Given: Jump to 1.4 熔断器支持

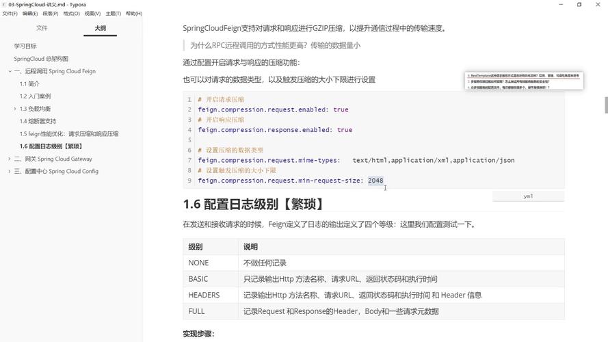Looking at the screenshot, I should (38, 121).
